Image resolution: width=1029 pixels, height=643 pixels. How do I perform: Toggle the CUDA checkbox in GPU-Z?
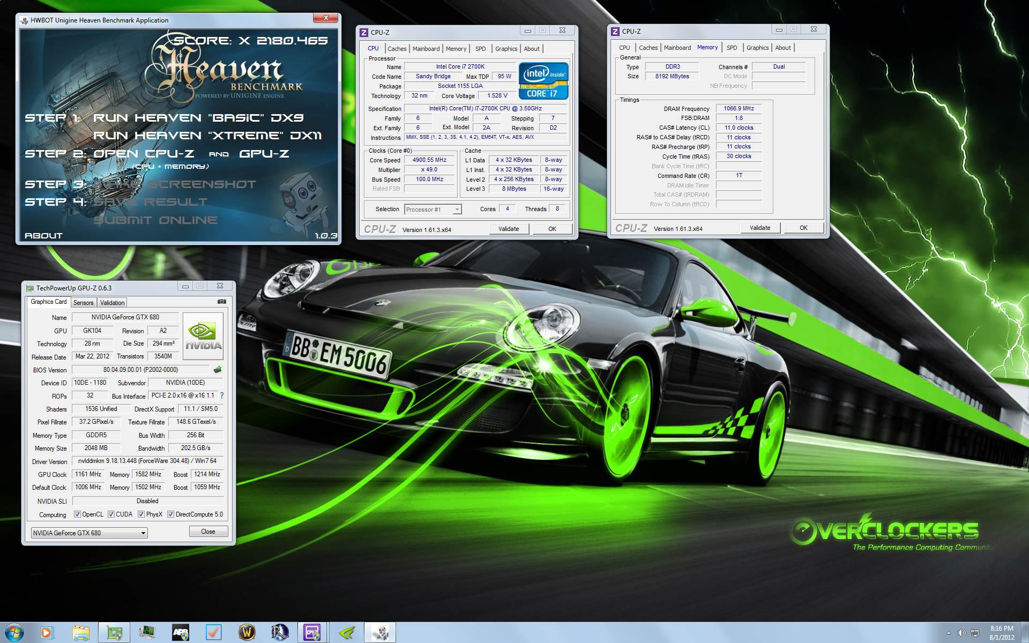[x=111, y=514]
